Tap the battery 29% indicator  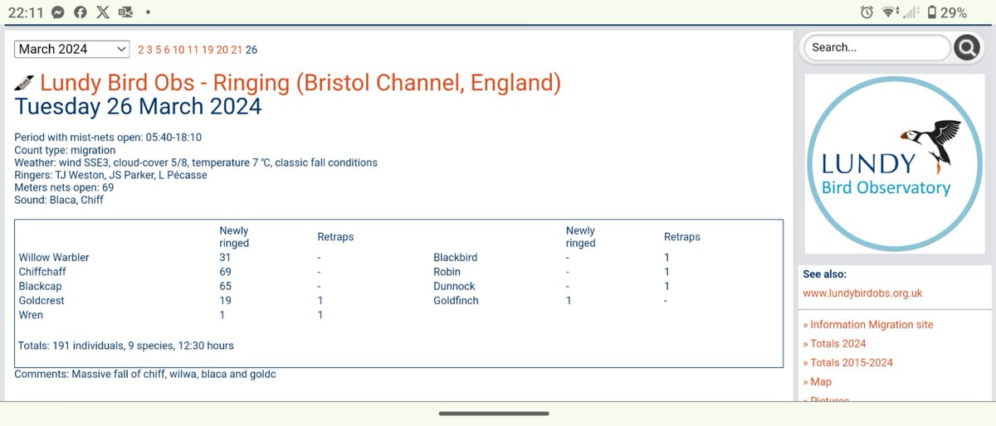coord(947,12)
